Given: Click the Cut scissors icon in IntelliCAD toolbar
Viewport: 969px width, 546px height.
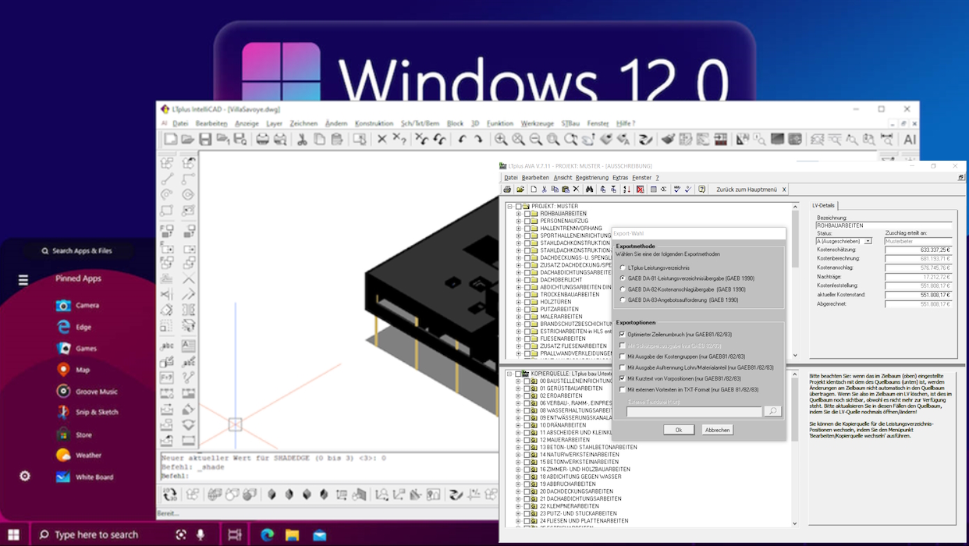Looking at the screenshot, I should coord(302,140).
